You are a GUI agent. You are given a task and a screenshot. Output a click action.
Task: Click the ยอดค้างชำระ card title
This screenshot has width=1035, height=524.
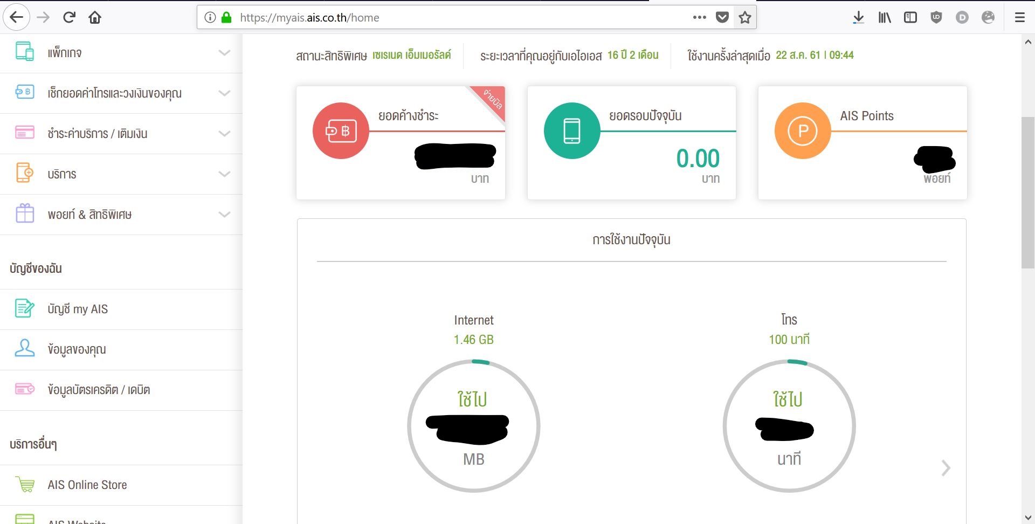pyautogui.click(x=408, y=116)
